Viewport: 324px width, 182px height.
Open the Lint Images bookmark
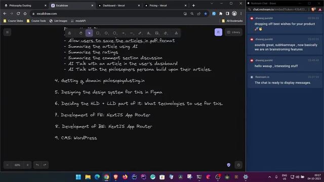(x=59, y=21)
